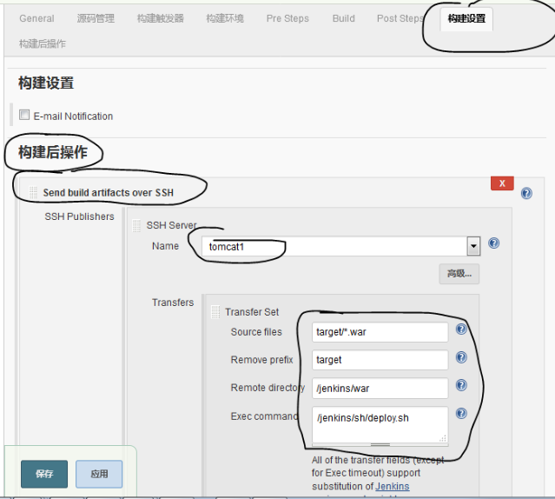The width and height of the screenshot is (555, 499).
Task: Switch to the 源码管理 tab
Action: 96,18
